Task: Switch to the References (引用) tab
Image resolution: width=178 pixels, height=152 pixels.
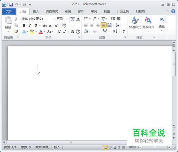Action: coord(68,11)
